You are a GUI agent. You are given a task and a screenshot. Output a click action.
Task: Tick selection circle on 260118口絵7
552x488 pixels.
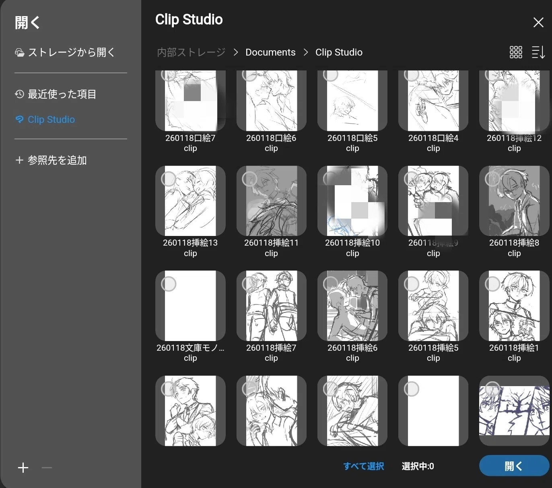[x=169, y=74]
